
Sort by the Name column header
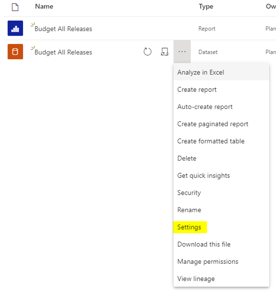tap(44, 7)
